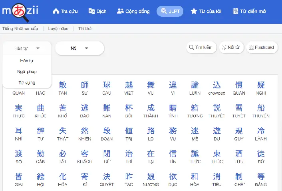Open kanji 迷 MÊ
Screen dimensions: 282x191
point(195,134)
